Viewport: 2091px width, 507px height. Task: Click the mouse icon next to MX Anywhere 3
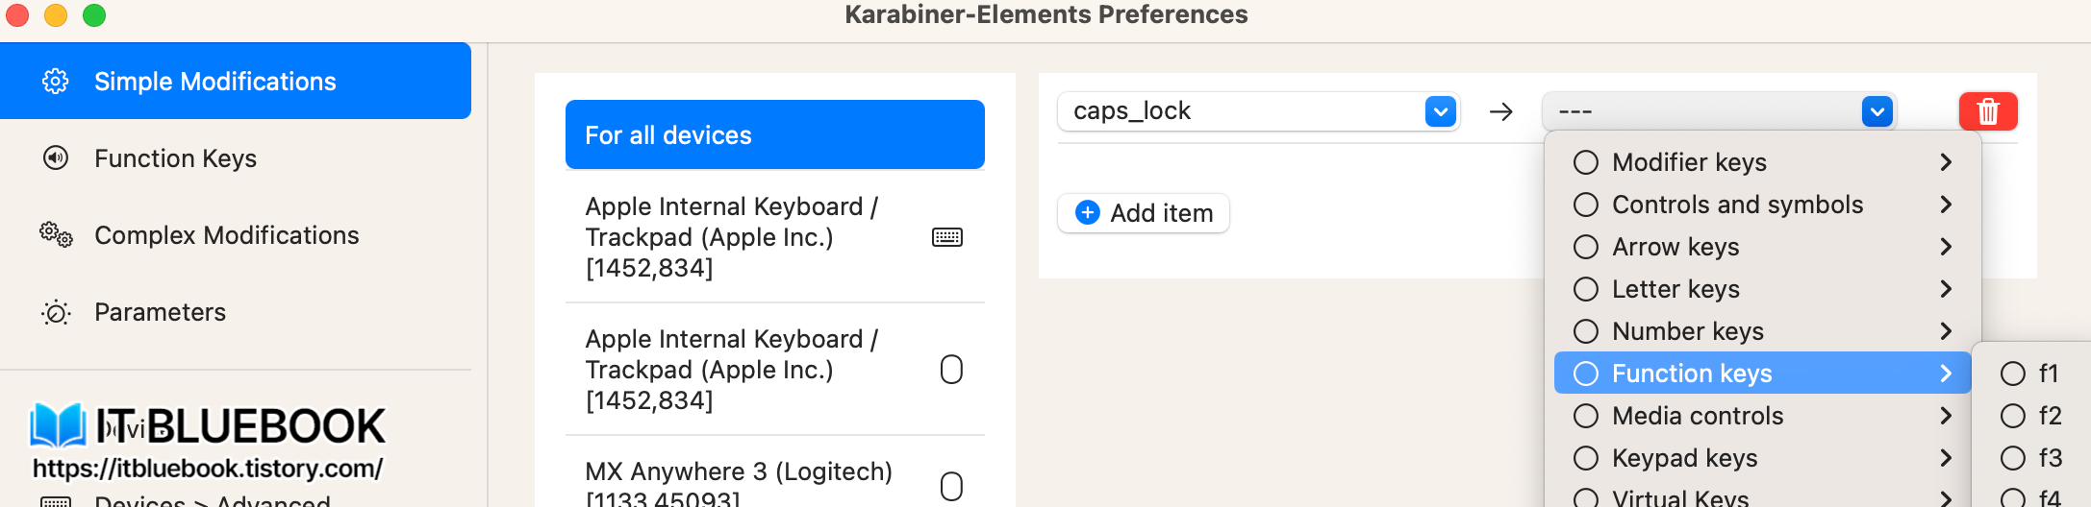[x=951, y=486]
